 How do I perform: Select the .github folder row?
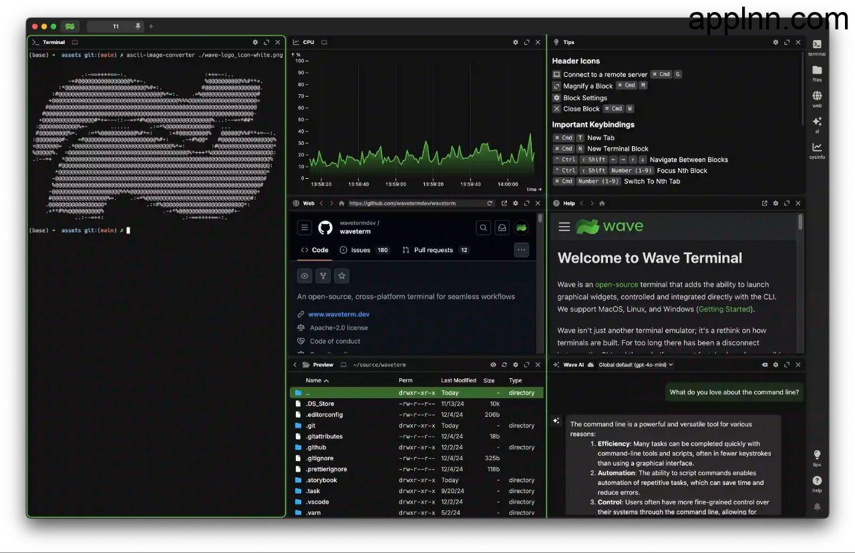click(x=417, y=448)
